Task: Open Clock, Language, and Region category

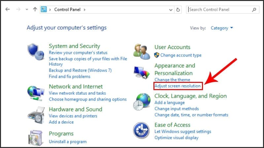Action: click(x=191, y=96)
